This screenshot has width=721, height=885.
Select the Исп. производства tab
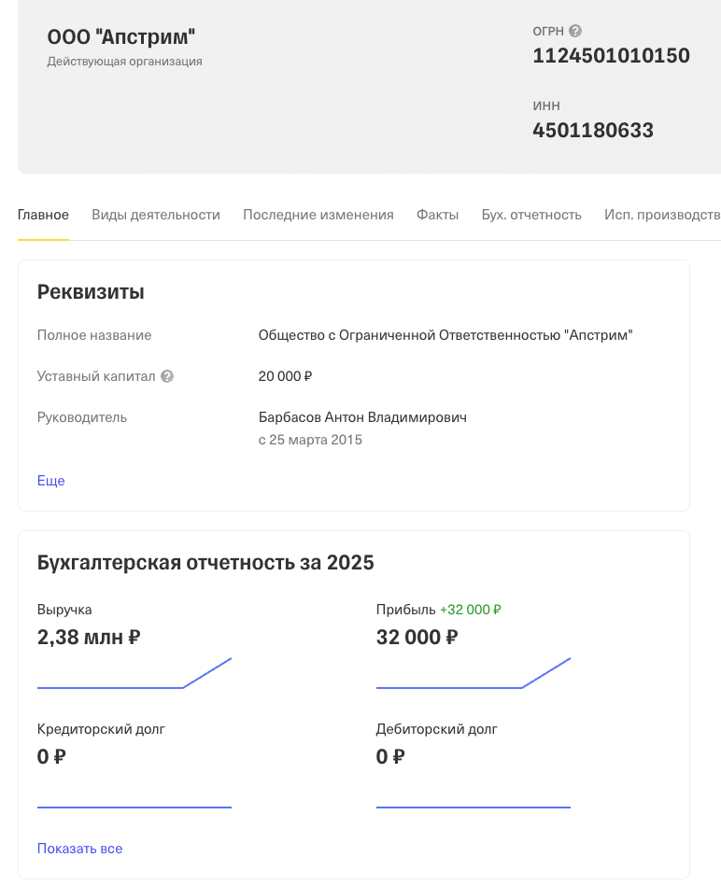tap(662, 215)
